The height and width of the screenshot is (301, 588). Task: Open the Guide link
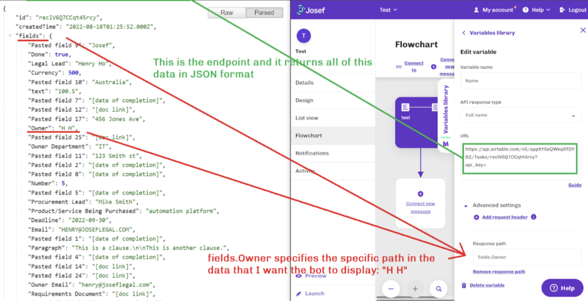[x=575, y=185]
